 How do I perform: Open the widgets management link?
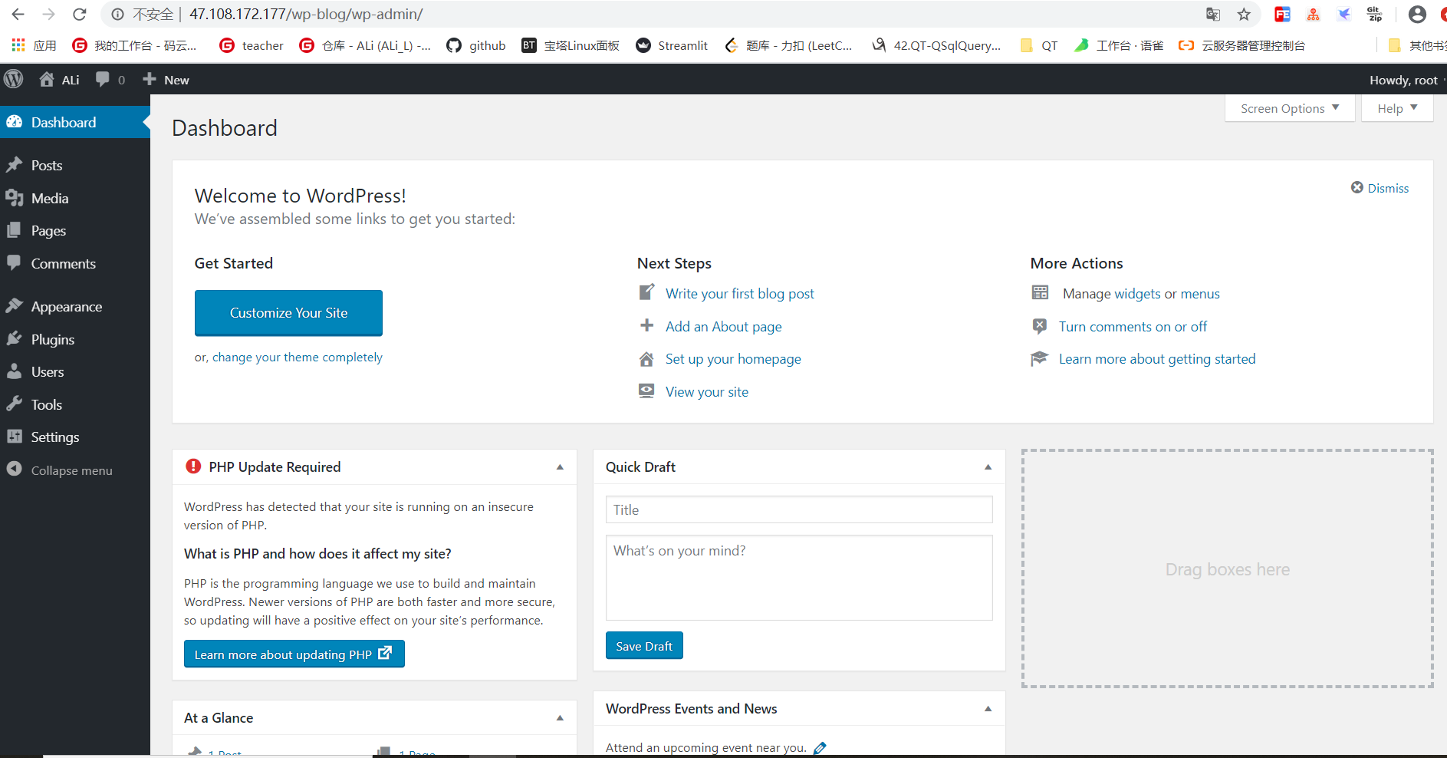click(x=1137, y=293)
